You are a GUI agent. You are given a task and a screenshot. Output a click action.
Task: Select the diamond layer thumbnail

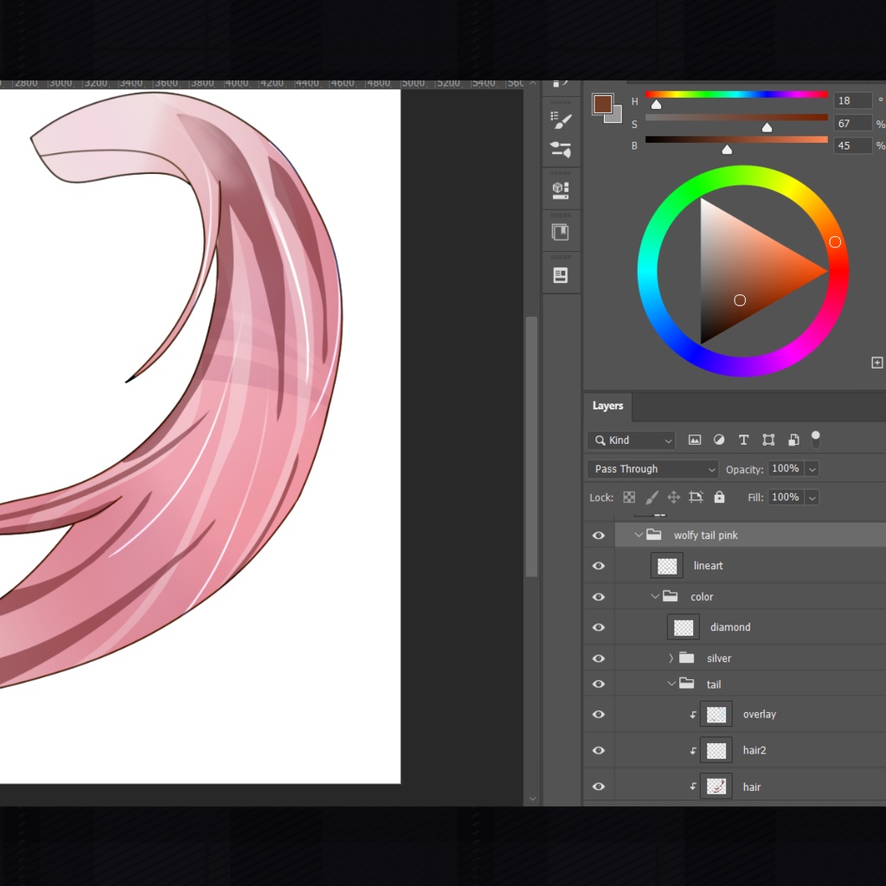click(x=684, y=627)
